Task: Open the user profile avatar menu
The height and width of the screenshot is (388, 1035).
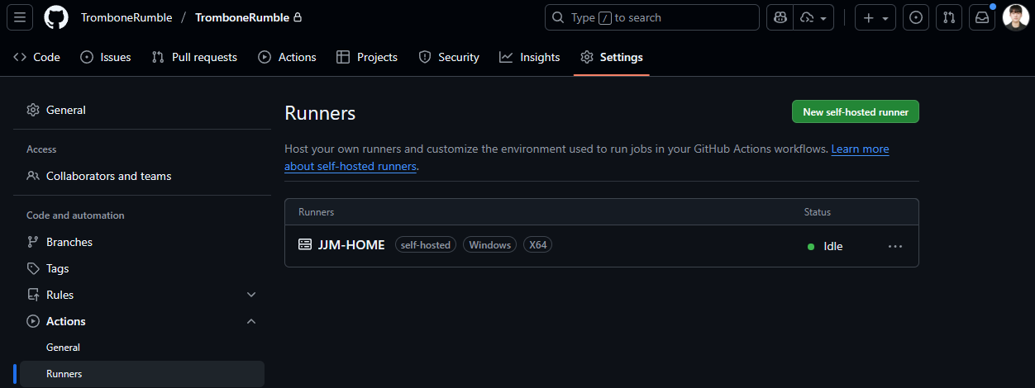Action: pyautogui.click(x=1015, y=17)
